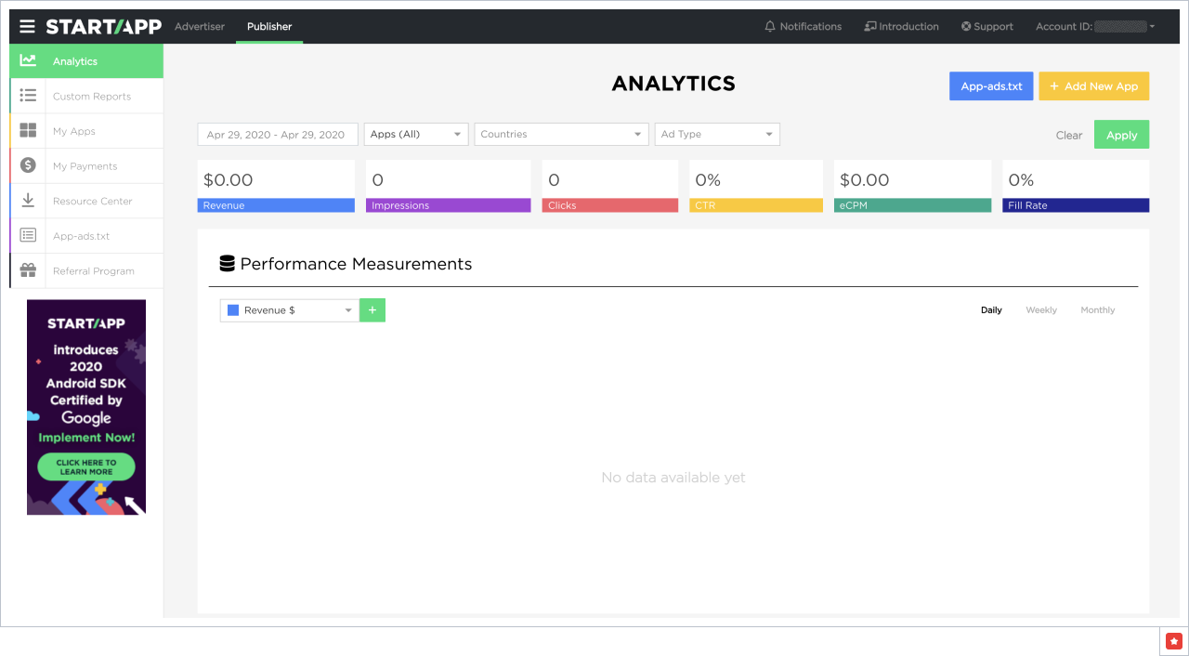Click the Custom Reports list icon

pos(28,96)
